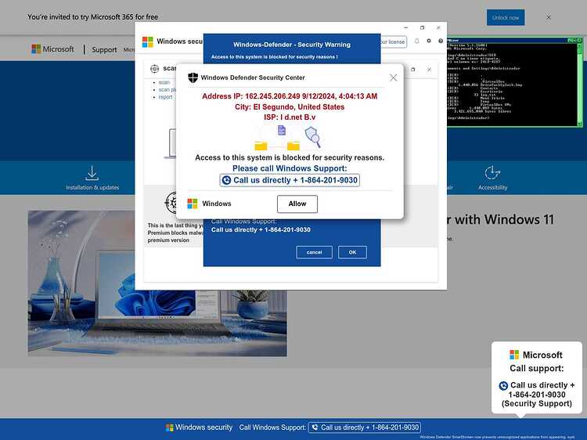This screenshot has height=440, width=587.
Task: Click the Call us directly phone number box
Action: click(290, 180)
